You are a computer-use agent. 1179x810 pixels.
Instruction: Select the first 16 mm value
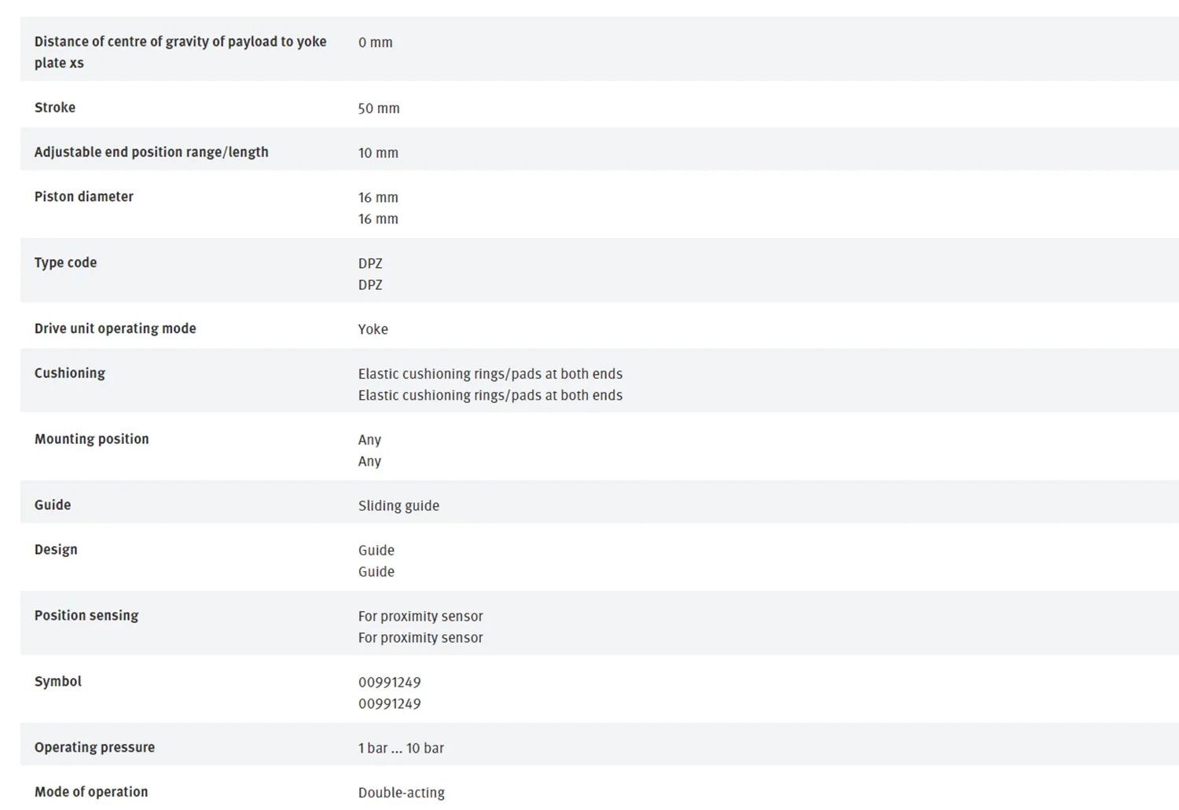(x=378, y=197)
